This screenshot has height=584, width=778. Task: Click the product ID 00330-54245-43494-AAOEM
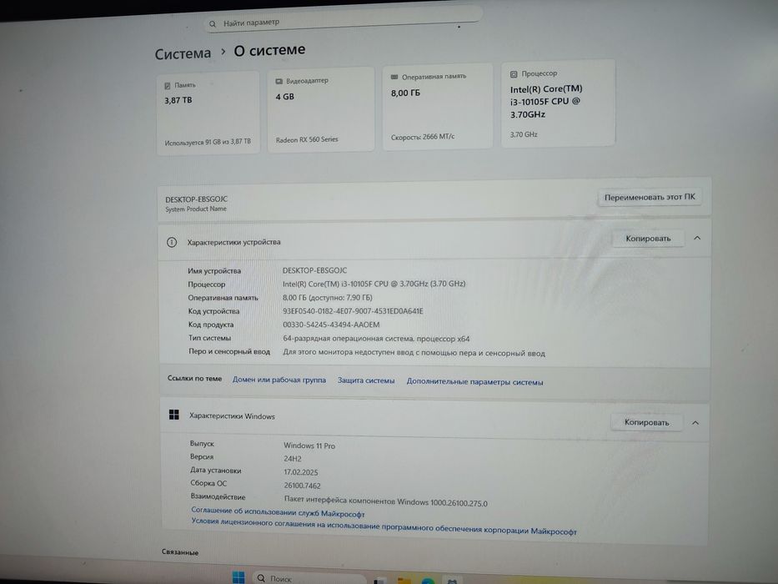pyautogui.click(x=331, y=325)
